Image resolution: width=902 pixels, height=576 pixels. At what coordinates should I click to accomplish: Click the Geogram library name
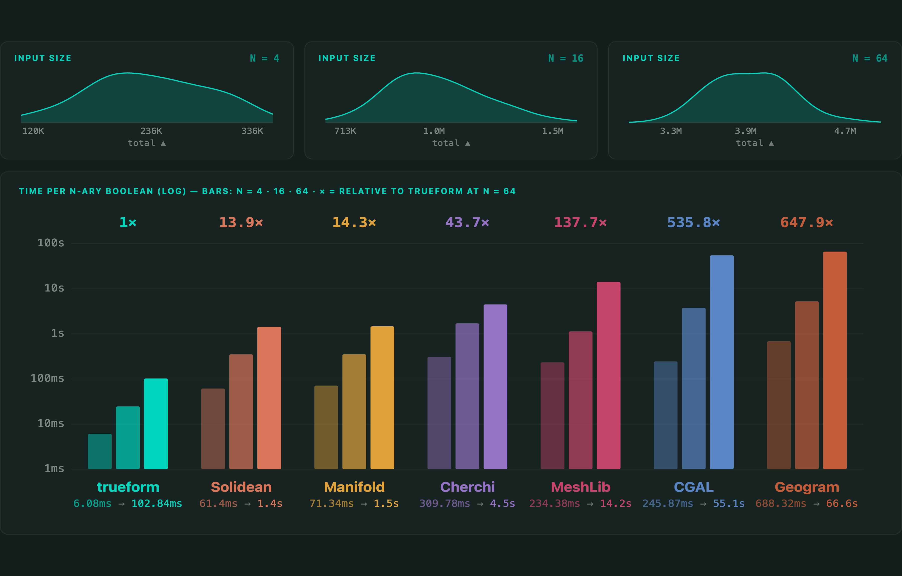click(x=807, y=488)
